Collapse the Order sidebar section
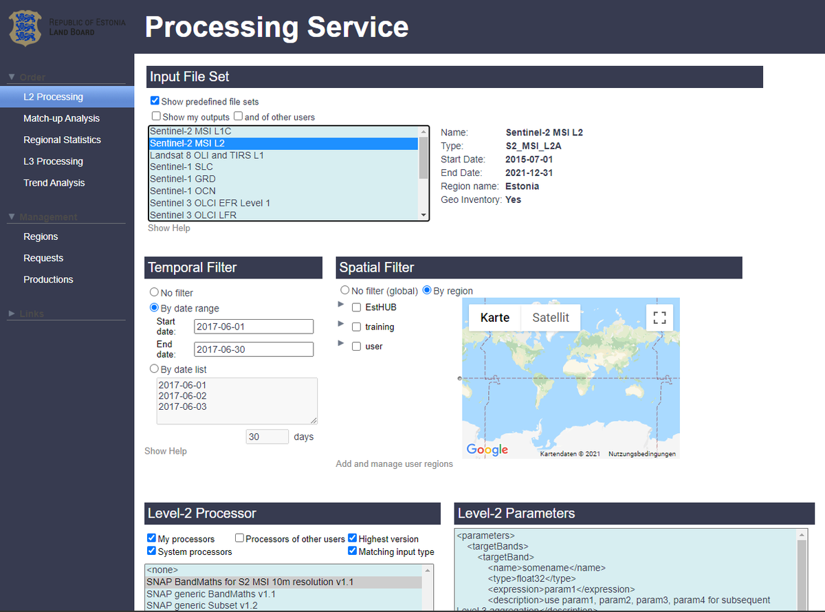Viewport: 825px width, 612px height. click(12, 77)
